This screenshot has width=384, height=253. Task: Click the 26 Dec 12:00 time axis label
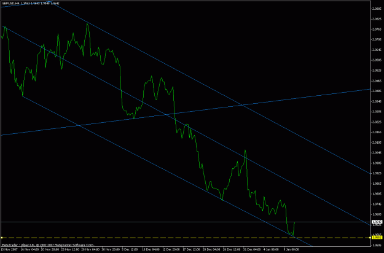pos(232,249)
